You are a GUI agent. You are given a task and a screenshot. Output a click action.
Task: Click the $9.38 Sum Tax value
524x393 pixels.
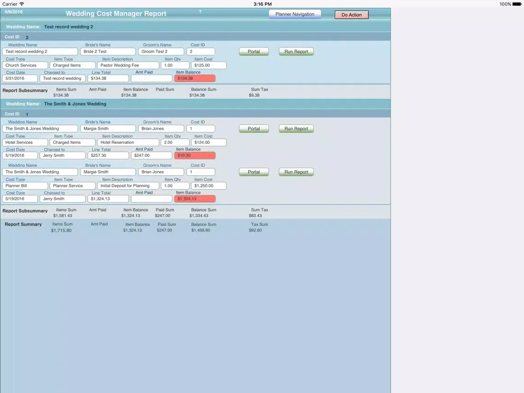click(254, 95)
